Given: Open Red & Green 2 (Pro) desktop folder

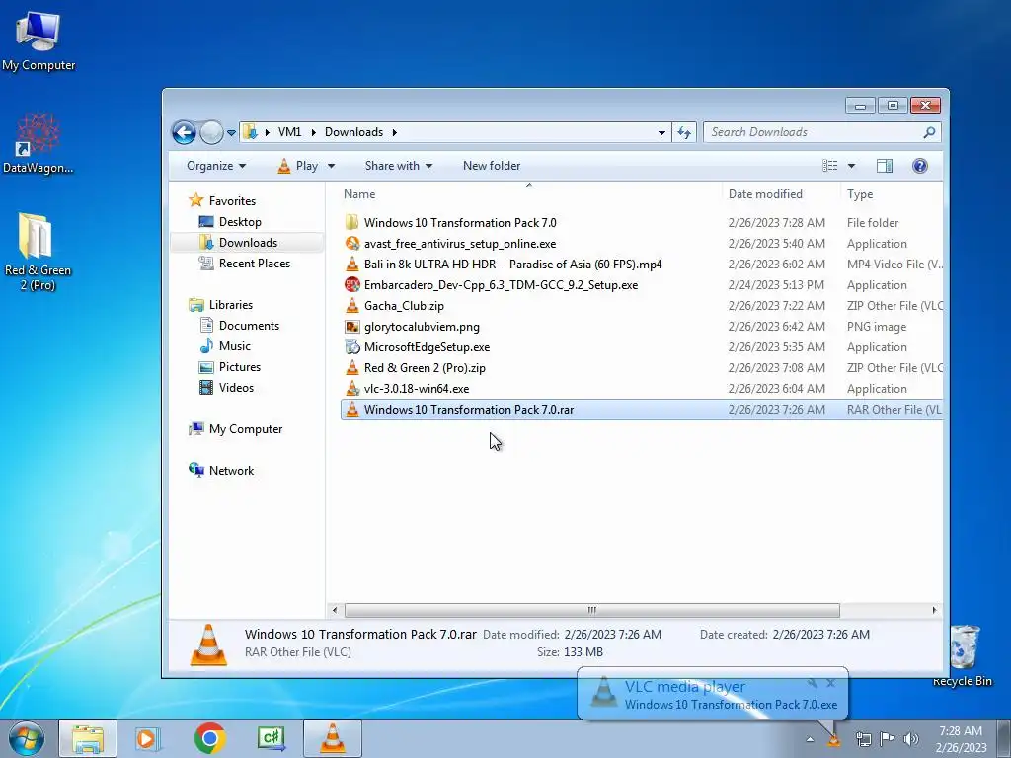Looking at the screenshot, I should click(39, 252).
